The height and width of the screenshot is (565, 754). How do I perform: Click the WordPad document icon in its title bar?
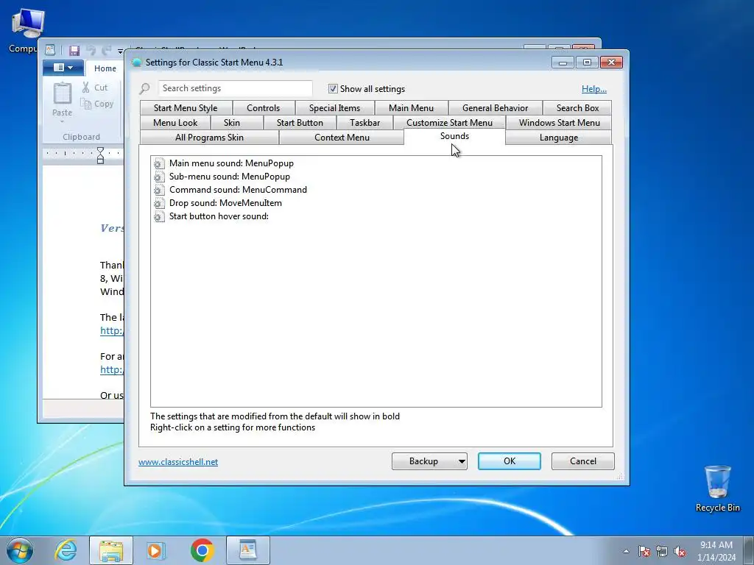50,49
